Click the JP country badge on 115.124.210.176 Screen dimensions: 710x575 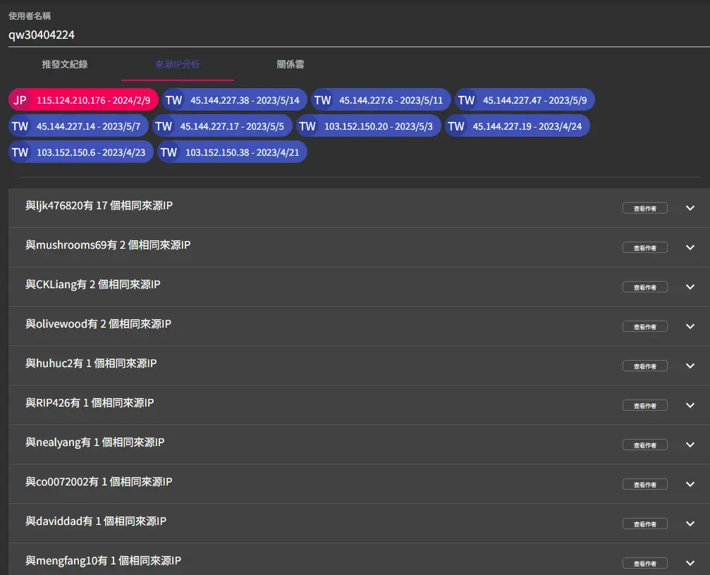pyautogui.click(x=20, y=100)
